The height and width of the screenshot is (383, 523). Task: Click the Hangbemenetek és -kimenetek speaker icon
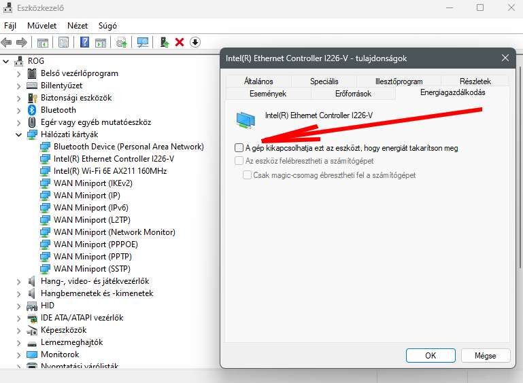pos(32,293)
